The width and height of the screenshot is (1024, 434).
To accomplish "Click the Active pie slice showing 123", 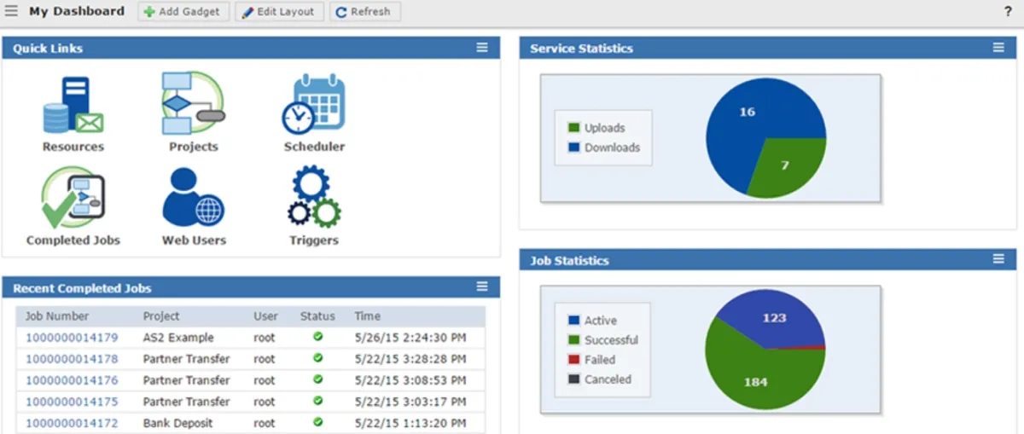I will click(777, 317).
